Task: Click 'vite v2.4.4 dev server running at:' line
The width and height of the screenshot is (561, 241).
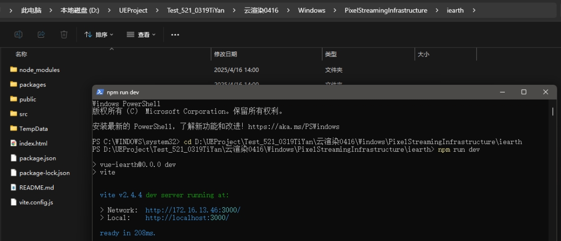Action: click(164, 195)
